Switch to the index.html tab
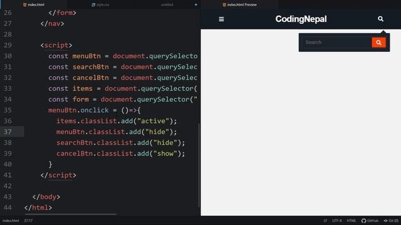Screen dimensions: 401x225 (33, 4)
